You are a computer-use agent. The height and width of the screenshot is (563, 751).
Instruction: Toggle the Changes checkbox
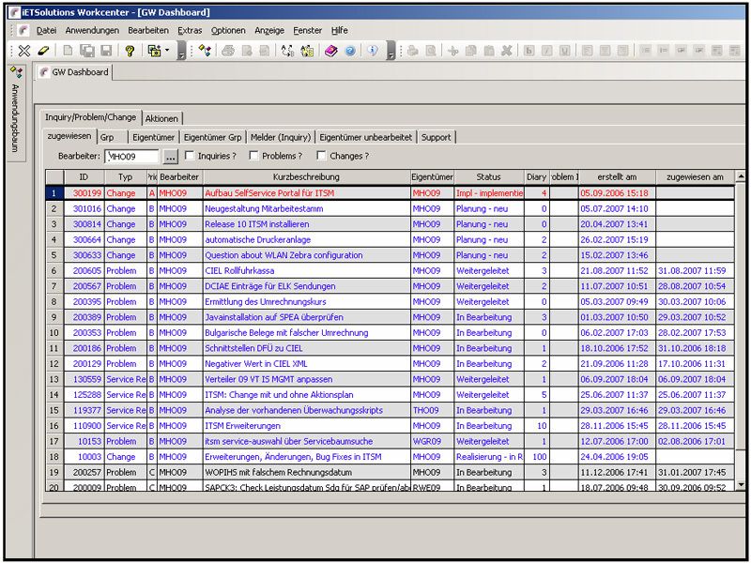tap(321, 156)
